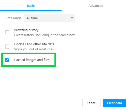Screen dimensions: 130x110
Task: Tick the Cookies and other site data checkbox
Action: click(x=7, y=47)
